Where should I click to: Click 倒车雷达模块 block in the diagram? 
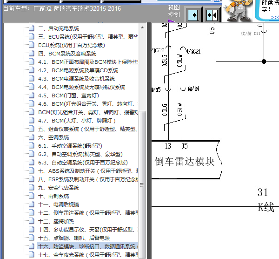point(186,160)
